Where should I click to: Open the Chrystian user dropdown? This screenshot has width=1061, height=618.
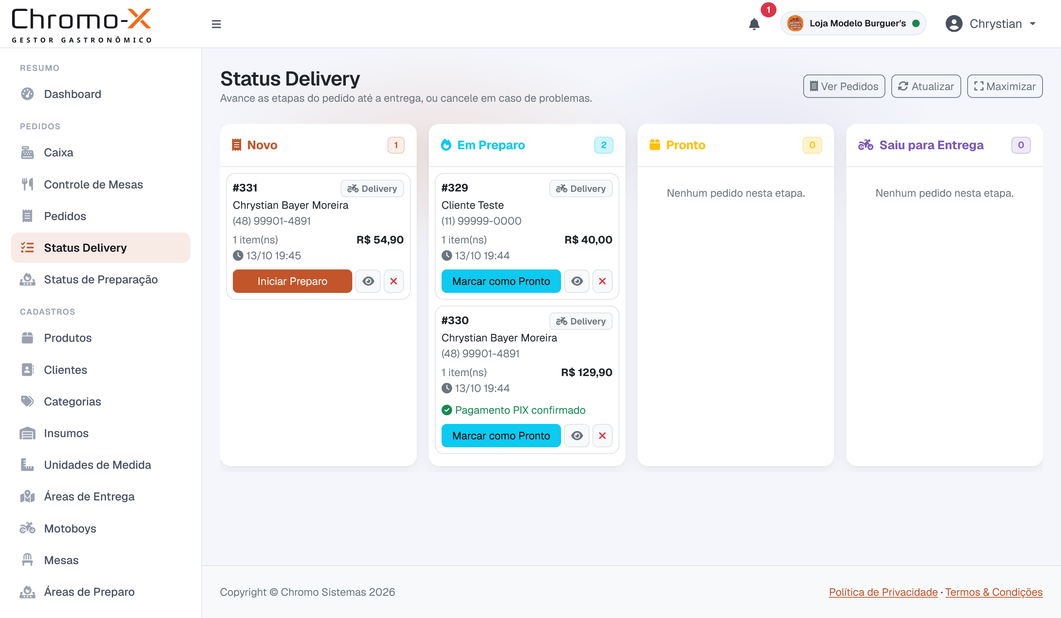[x=990, y=24]
